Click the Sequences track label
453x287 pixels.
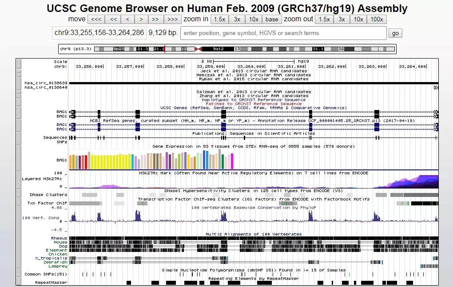(x=55, y=138)
